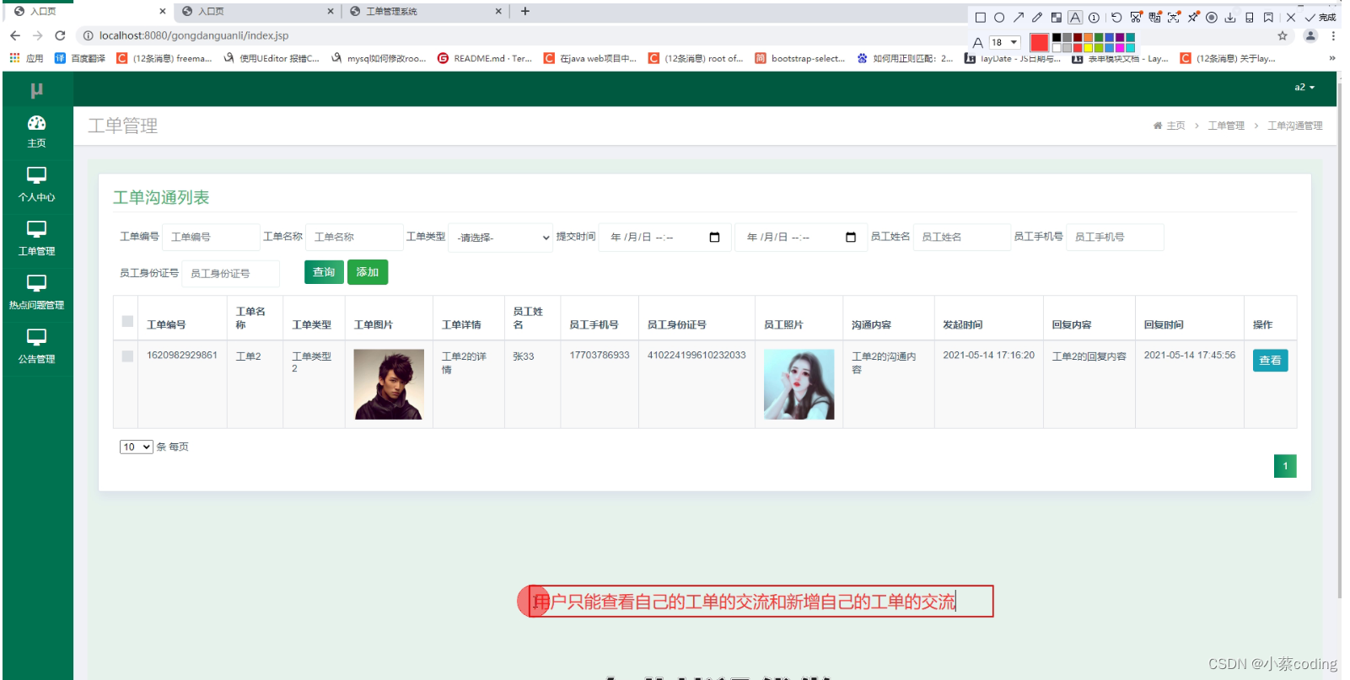Click the 工单名称 search input

[354, 237]
